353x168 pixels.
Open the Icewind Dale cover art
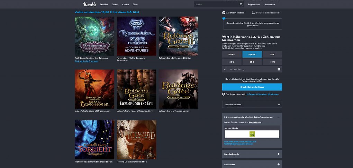click(x=136, y=140)
